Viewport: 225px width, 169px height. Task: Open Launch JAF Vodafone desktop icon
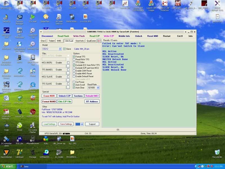[x=165, y=6]
